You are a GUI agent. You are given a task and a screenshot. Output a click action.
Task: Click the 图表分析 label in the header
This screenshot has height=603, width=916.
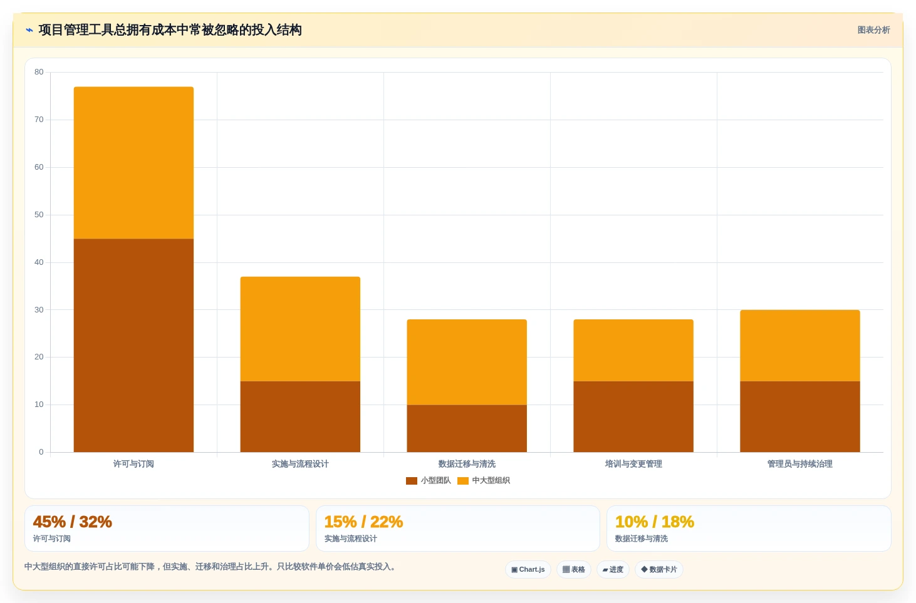873,30
